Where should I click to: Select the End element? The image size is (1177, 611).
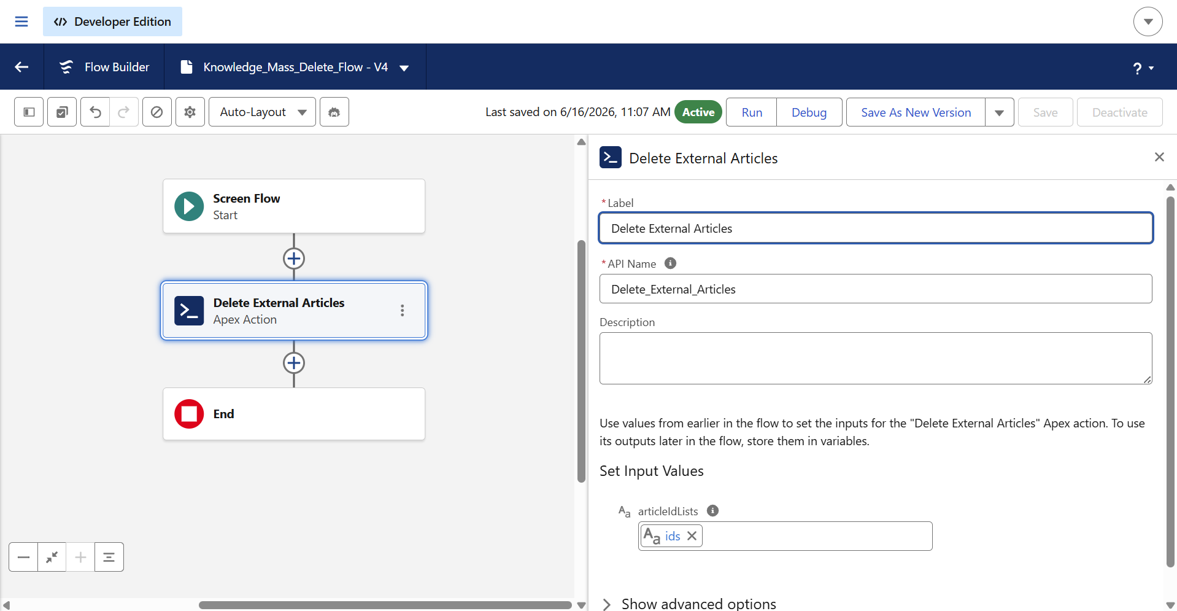click(294, 414)
